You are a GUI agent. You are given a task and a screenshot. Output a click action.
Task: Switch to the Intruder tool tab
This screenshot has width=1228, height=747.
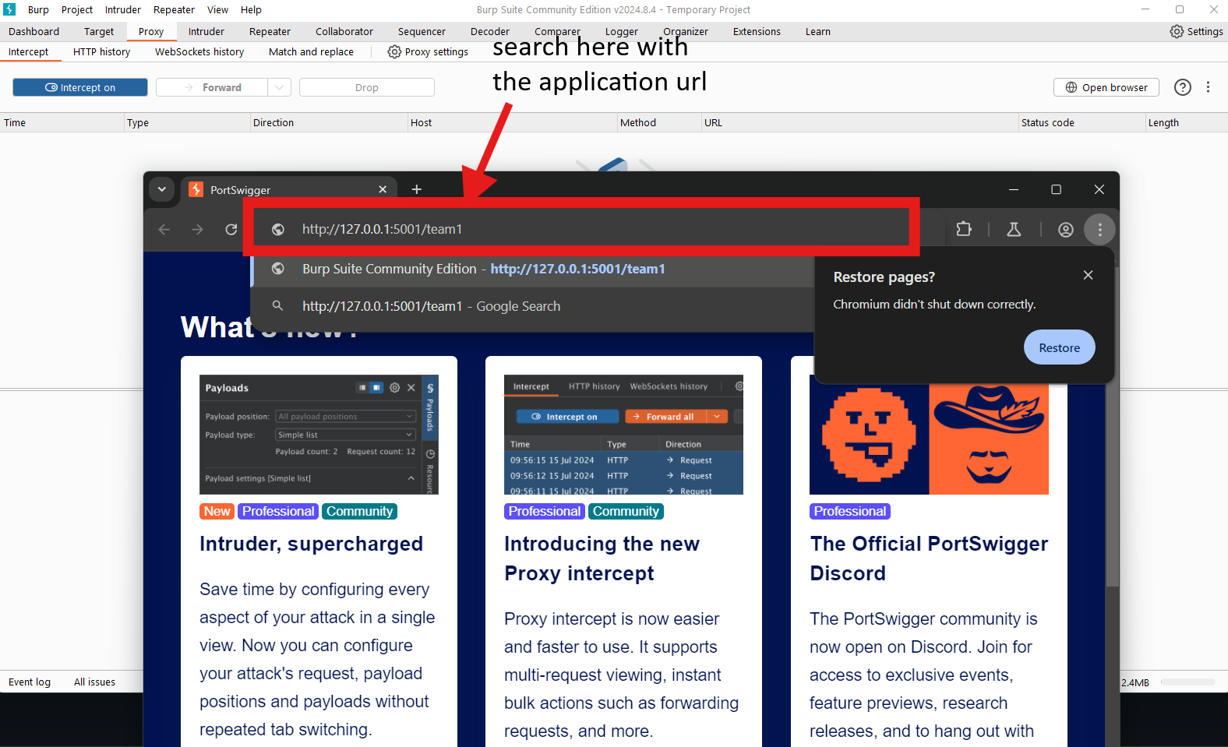coord(206,31)
